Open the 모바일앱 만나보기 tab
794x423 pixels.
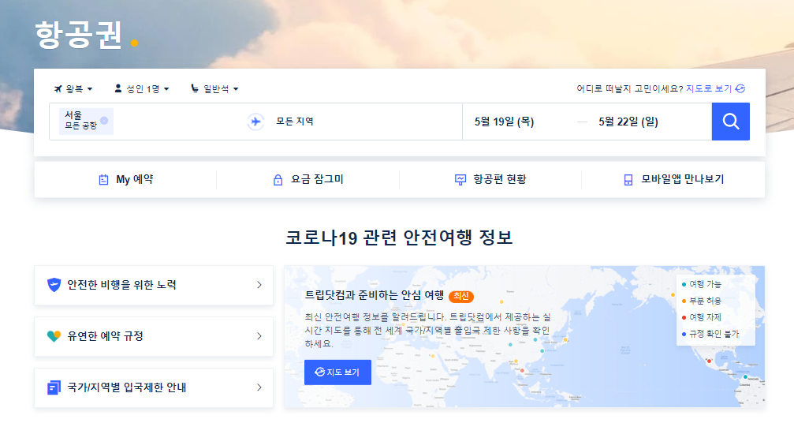click(673, 179)
